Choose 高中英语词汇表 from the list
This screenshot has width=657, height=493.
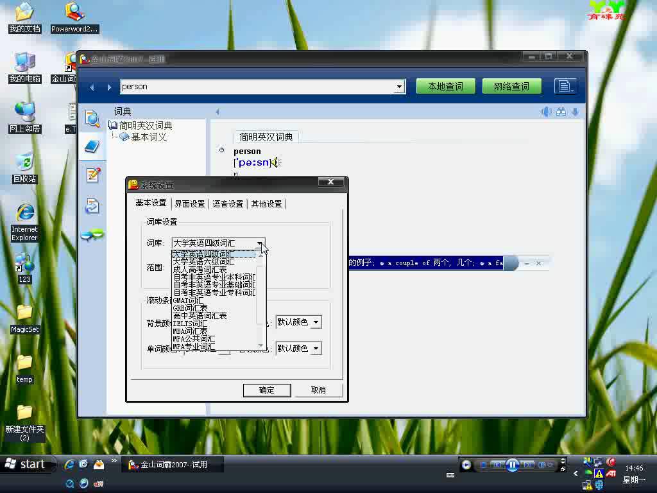coord(214,316)
